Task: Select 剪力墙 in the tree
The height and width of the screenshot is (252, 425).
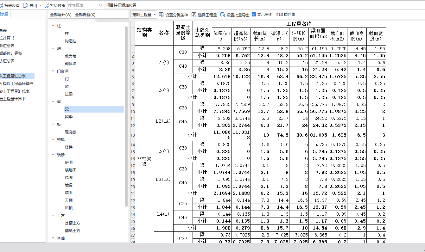Action: point(71,56)
